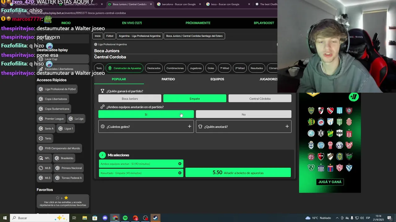396x222 pixels.
Task: Click the ball icon beside MLS
Action: pyautogui.click(x=41, y=178)
